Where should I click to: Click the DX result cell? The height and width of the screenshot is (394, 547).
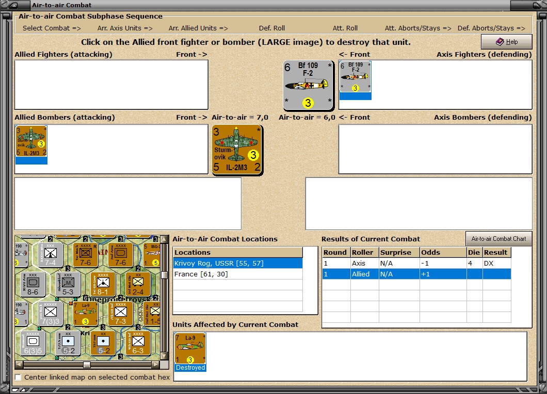[x=496, y=263]
